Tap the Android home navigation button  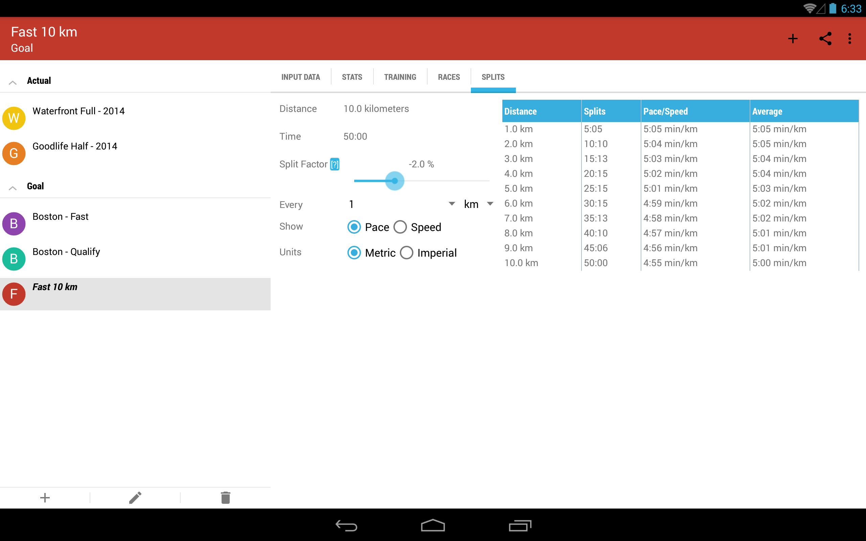(x=433, y=525)
